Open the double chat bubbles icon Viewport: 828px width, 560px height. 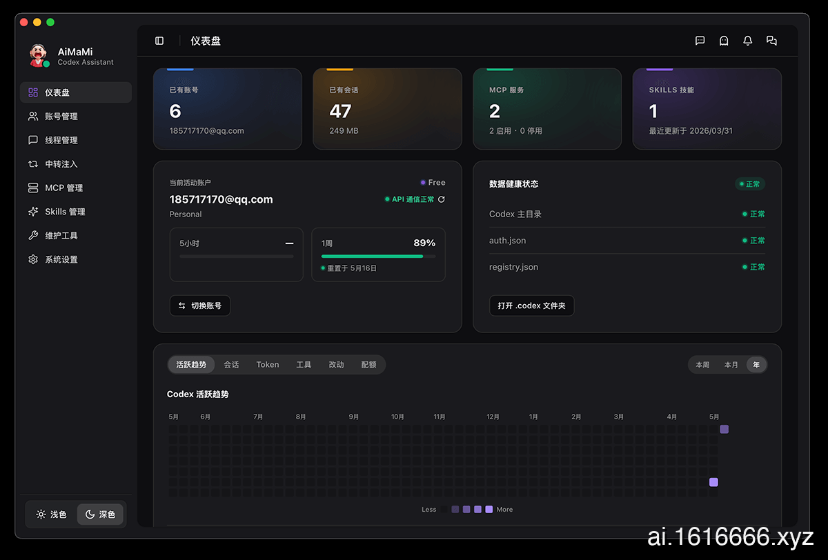(x=771, y=41)
